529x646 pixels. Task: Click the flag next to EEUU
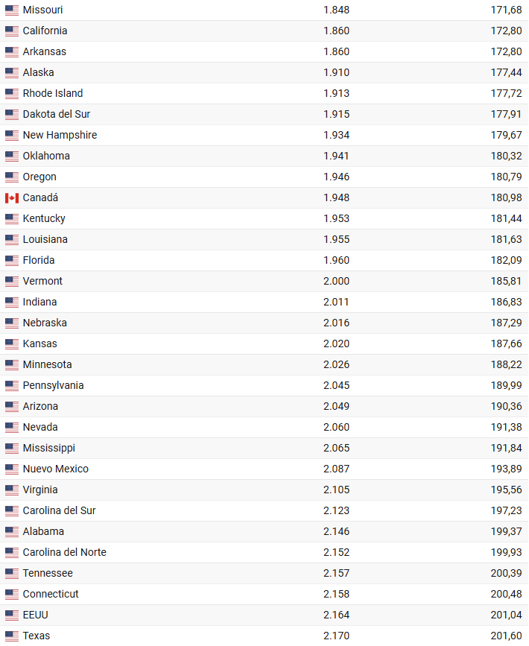[11, 615]
